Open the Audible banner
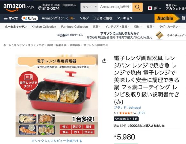The height and width of the screenshot is (144, 186). [167, 18]
